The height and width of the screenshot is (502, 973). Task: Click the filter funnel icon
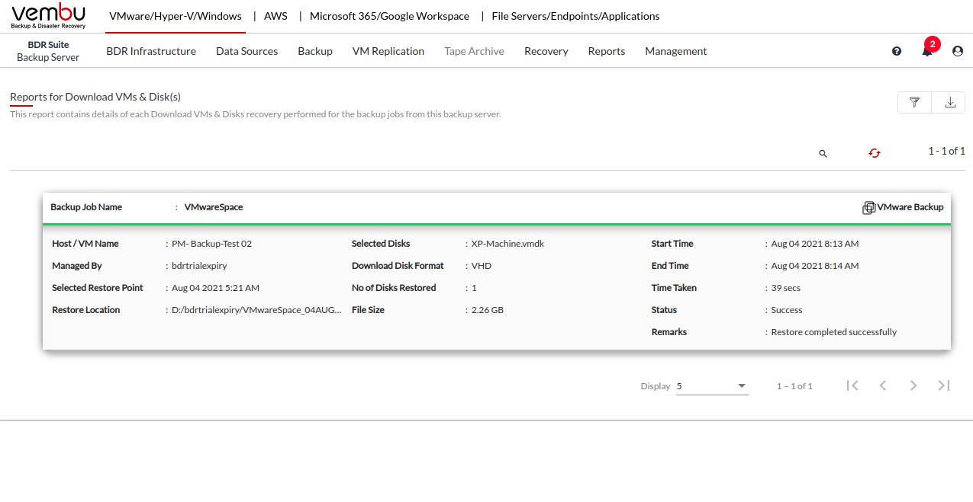(x=915, y=102)
